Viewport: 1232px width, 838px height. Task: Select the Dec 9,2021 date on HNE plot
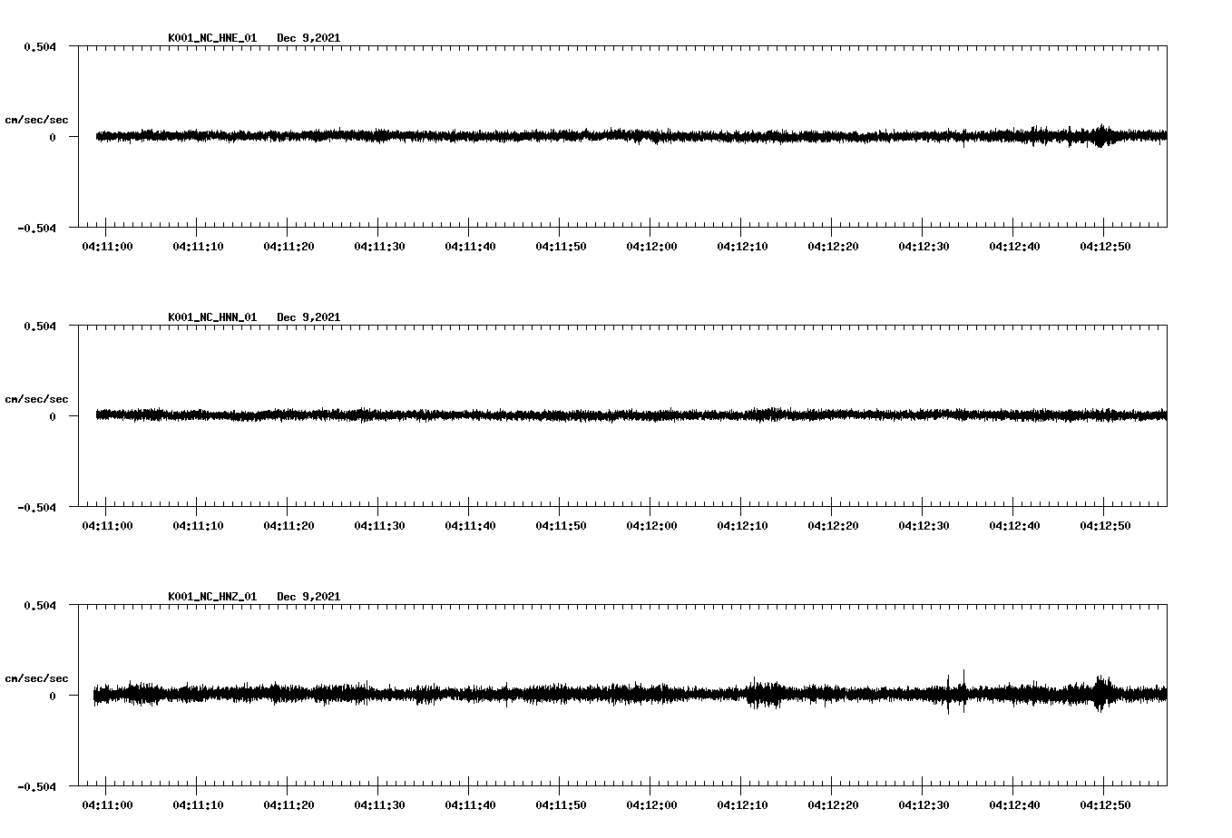tap(308, 38)
